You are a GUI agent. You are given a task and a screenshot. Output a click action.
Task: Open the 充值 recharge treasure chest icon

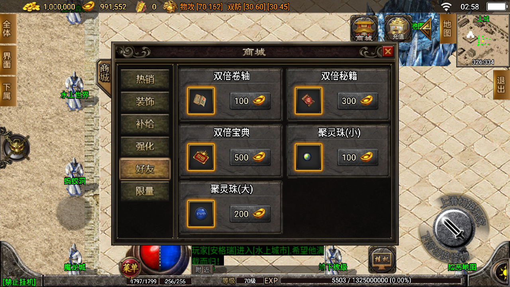tap(398, 29)
